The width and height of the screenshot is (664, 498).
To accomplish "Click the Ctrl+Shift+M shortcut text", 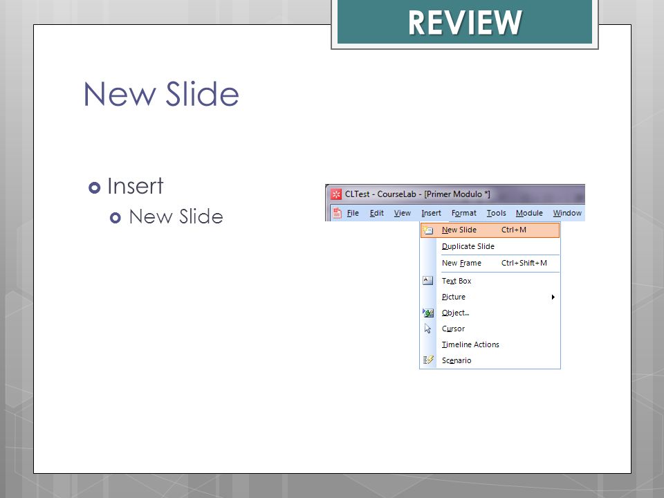I will [524, 263].
